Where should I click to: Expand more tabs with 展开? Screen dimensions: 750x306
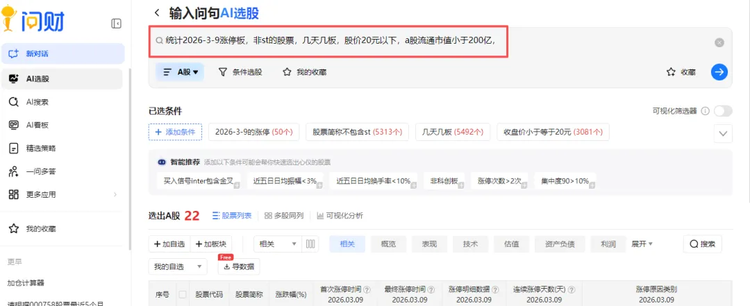pyautogui.click(x=642, y=244)
